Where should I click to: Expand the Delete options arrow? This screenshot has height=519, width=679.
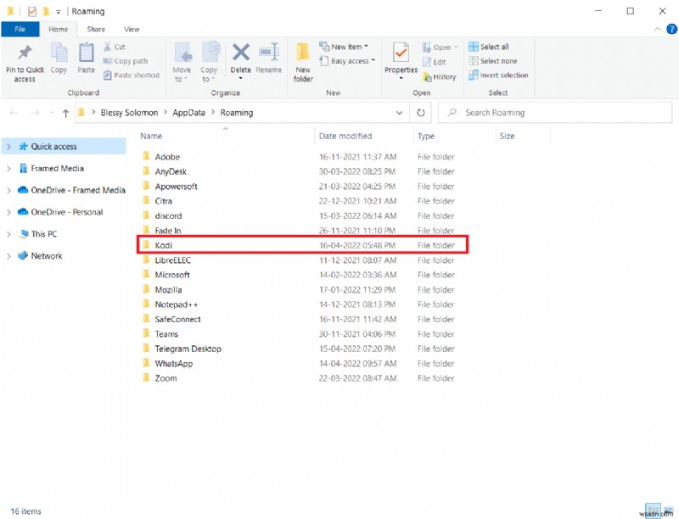click(x=241, y=78)
